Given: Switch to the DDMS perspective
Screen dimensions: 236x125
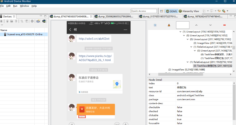Looking at the screenshot, I should [x=172, y=11].
